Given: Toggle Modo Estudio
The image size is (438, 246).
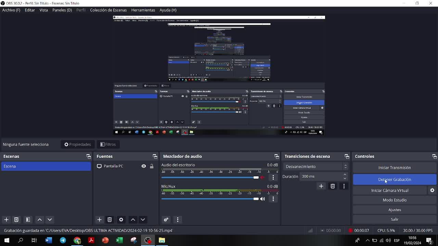Looking at the screenshot, I should pos(395,200).
